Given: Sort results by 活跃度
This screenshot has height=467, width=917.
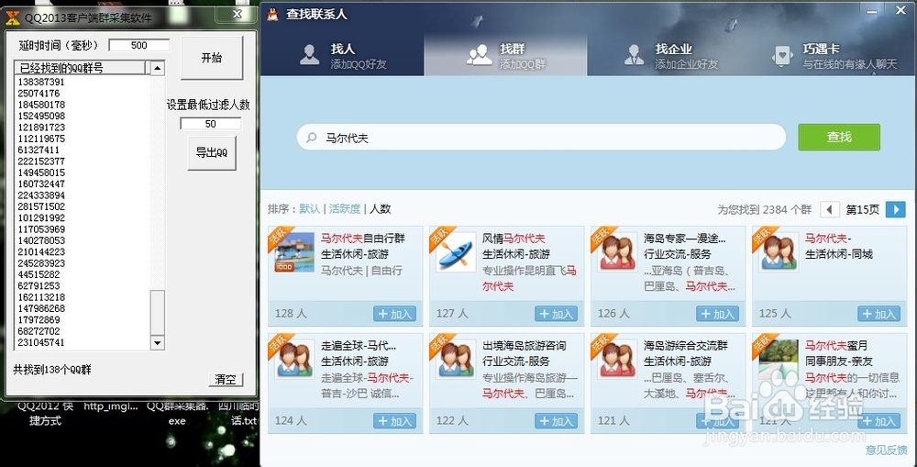Looking at the screenshot, I should tap(345, 209).
